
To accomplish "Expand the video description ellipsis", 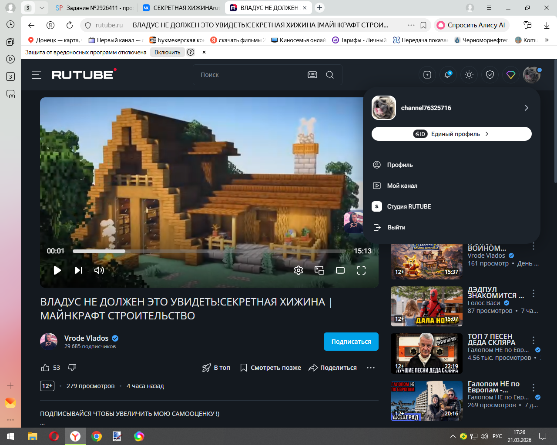I will tap(42, 422).
